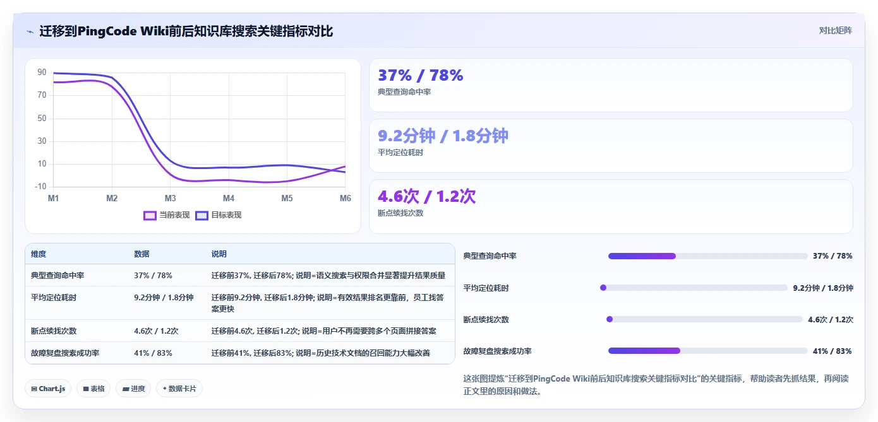Click the 断点续找次数 caption in the data card

[400, 213]
